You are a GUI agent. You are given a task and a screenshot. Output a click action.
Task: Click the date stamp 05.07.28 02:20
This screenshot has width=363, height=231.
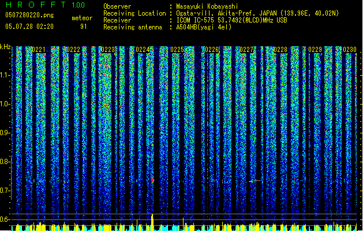[x=29, y=27]
